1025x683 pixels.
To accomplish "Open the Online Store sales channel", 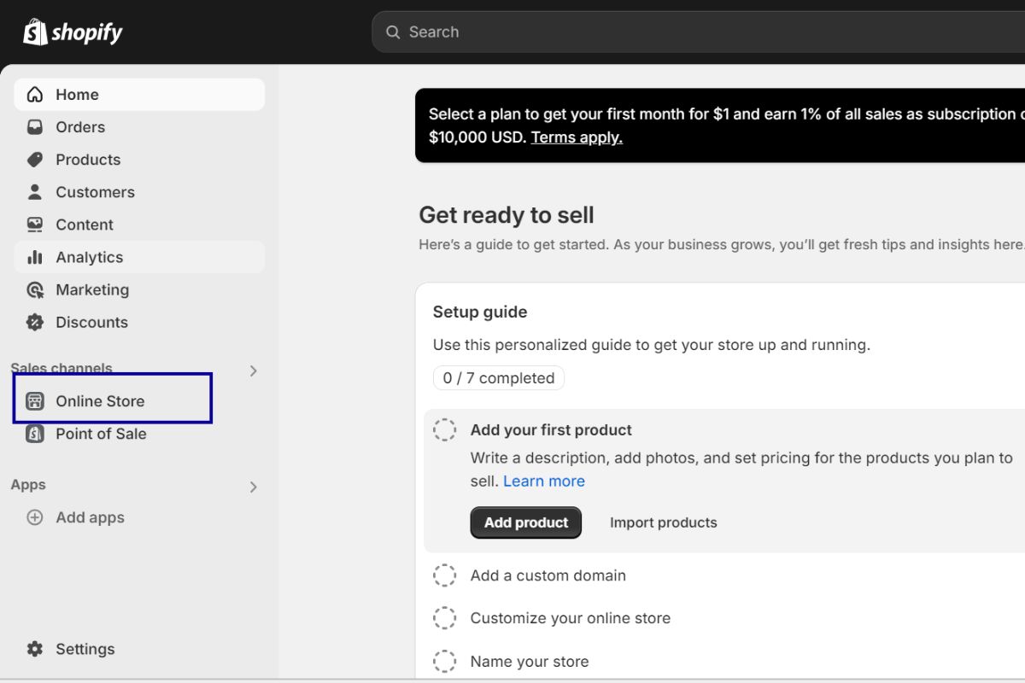I will click(x=139, y=400).
